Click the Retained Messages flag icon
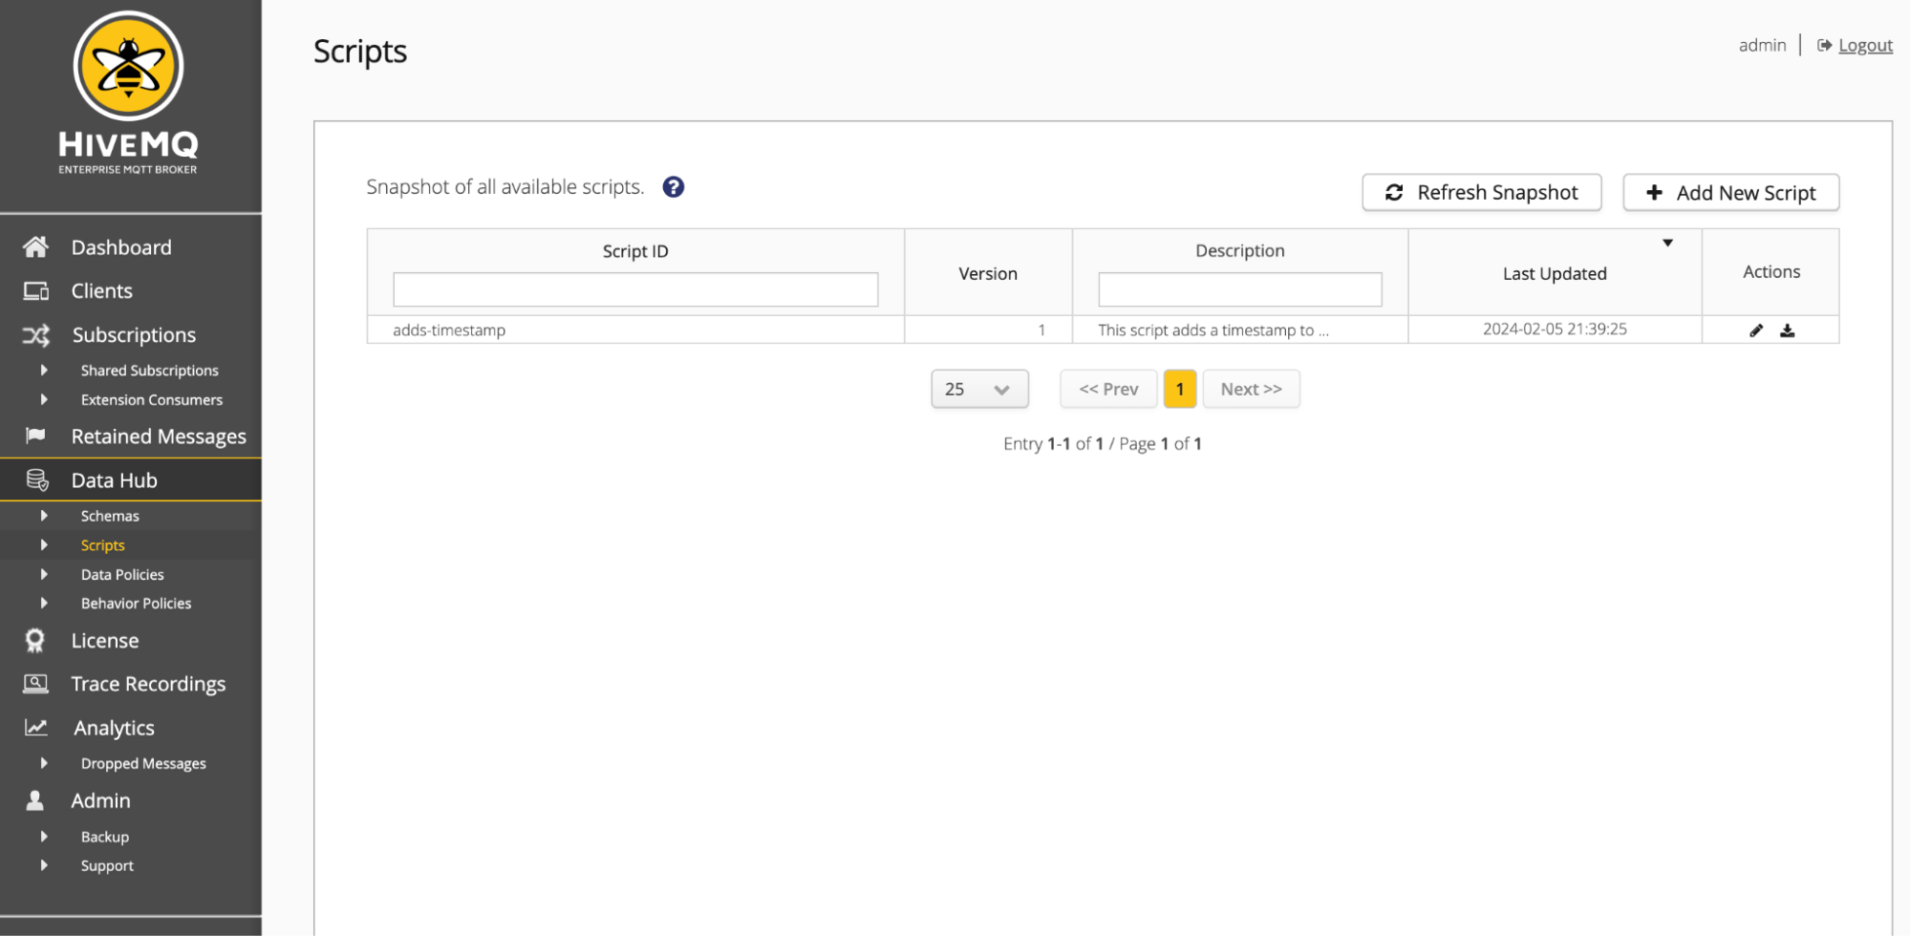This screenshot has height=936, width=1910. click(35, 436)
